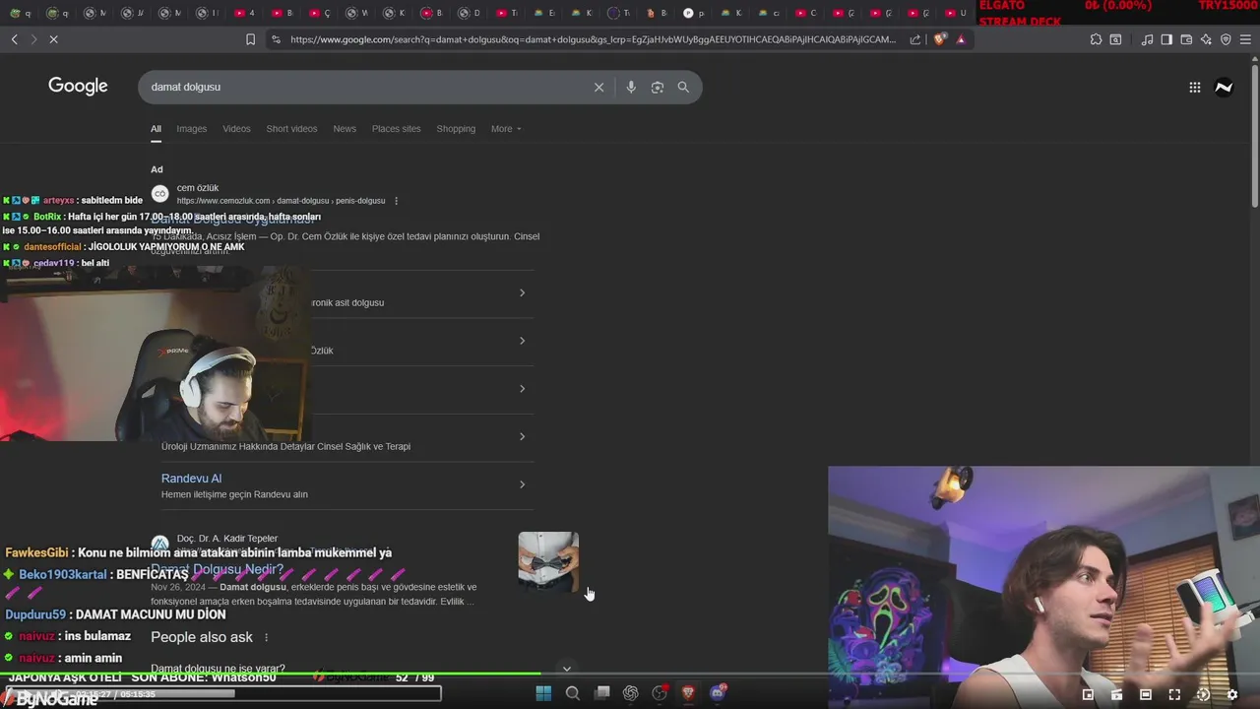Open the Brave browser taskbar icon
Viewport: 1260px width, 709px height.
[689, 693]
